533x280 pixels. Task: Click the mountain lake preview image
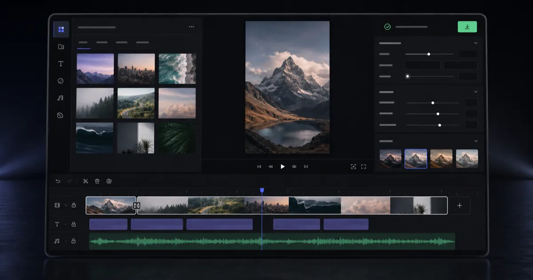point(287,87)
